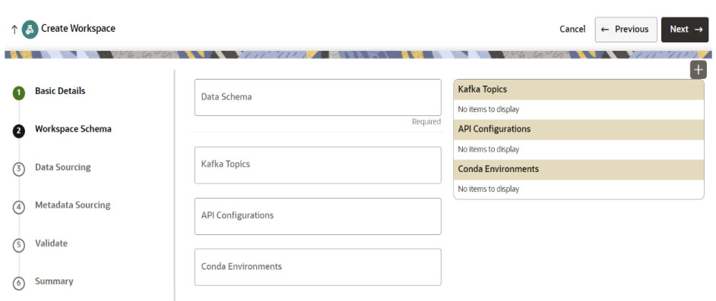Go to Metadata Sourcing step

(73, 205)
